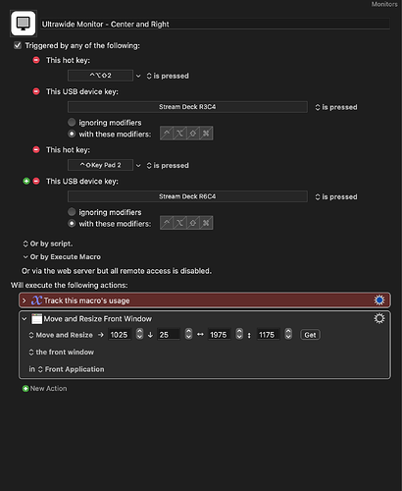The height and width of the screenshot is (491, 402).
Task: Open the Or by script popup menu
Action: (48, 244)
